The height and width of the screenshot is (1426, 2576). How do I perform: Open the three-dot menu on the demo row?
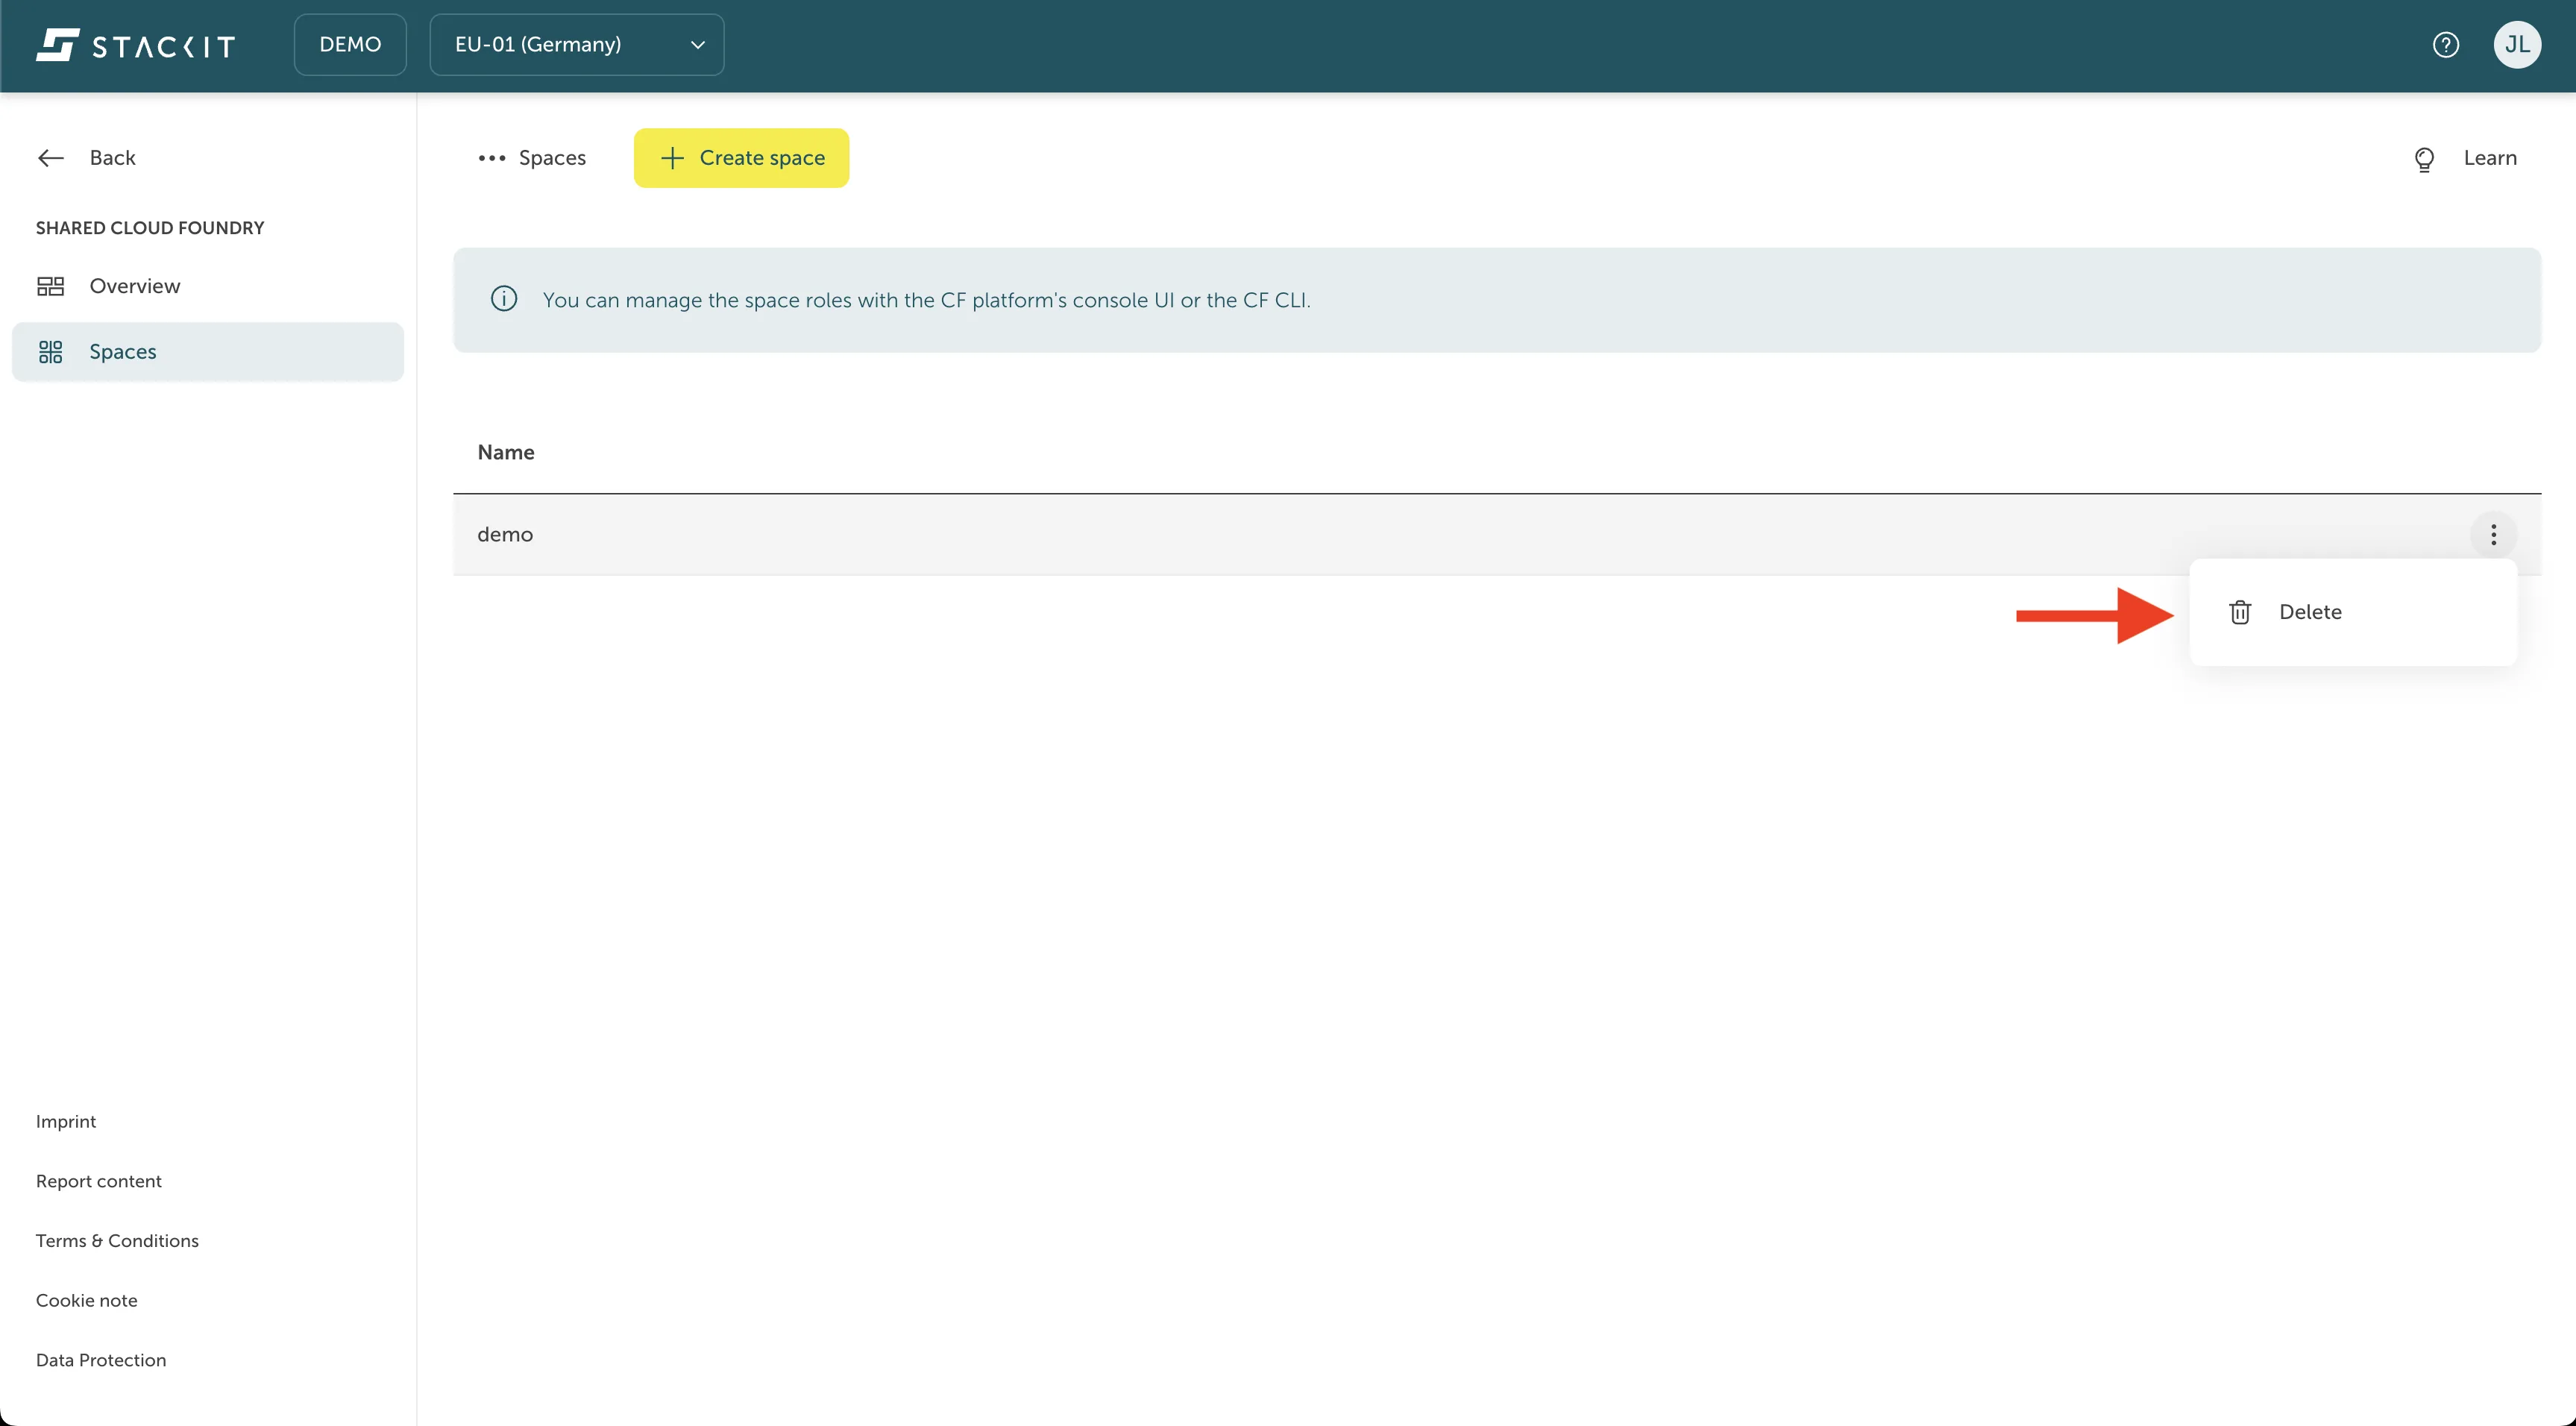point(2494,535)
